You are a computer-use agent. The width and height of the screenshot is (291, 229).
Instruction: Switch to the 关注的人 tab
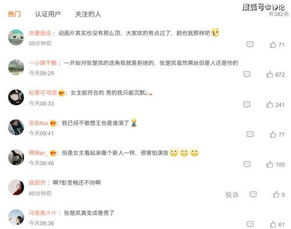point(88,14)
